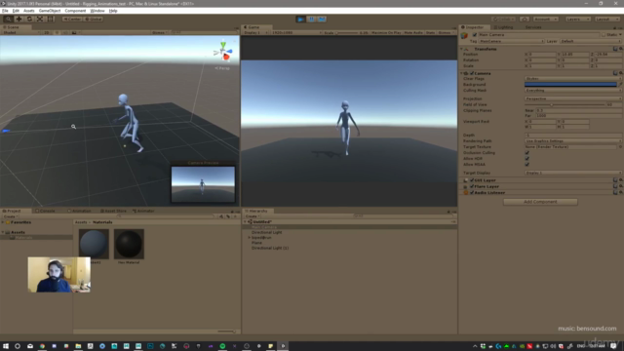This screenshot has height=351, width=624.
Task: Select the Rotate tool in the toolbar
Action: tap(29, 19)
